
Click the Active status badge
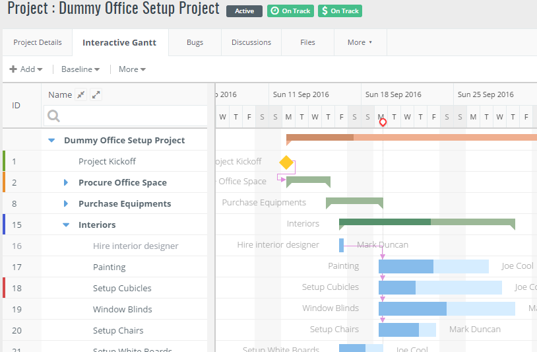coord(244,11)
